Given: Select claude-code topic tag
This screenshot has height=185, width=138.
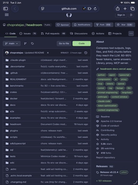Looking at the screenshot, I should (104, 101).
